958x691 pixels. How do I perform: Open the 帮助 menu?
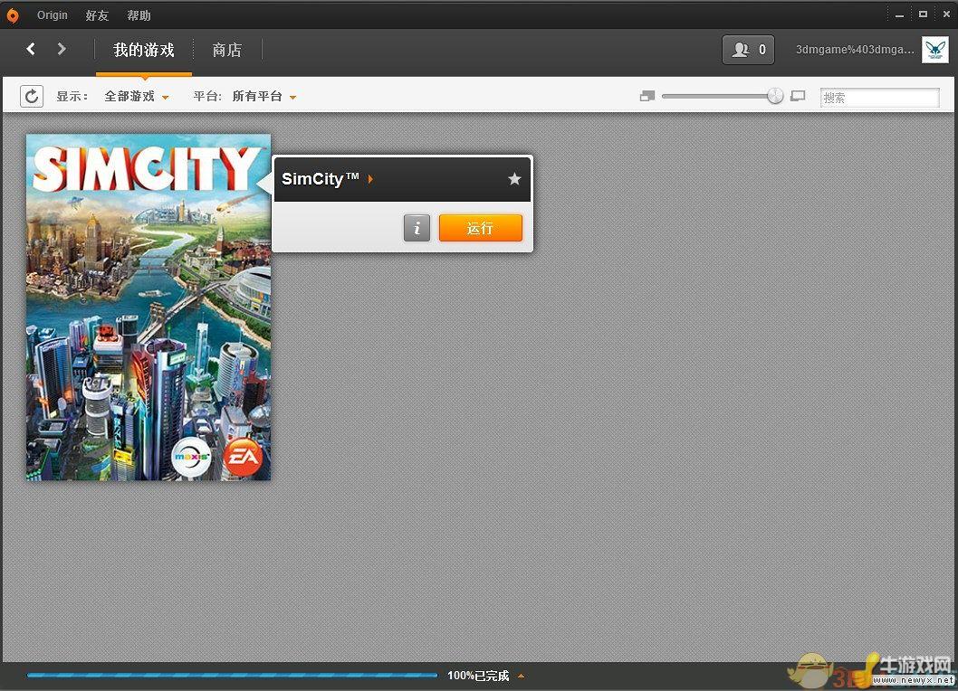click(139, 15)
